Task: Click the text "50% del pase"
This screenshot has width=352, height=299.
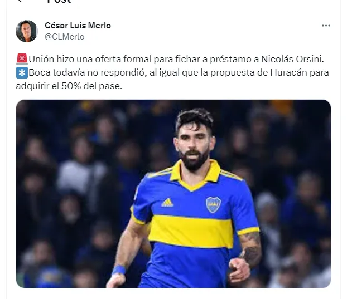Action: coord(96,86)
